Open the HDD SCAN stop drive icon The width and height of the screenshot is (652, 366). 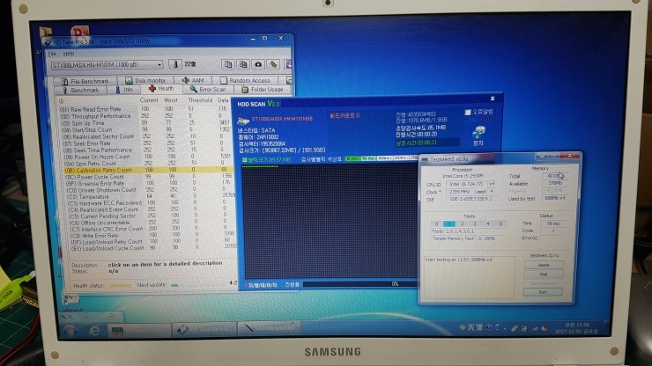point(478,133)
